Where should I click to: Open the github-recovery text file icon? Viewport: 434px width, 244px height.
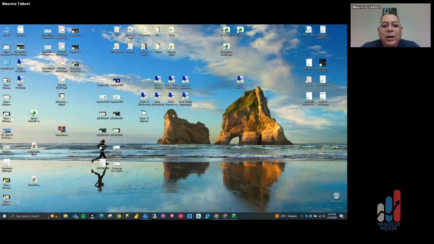point(309,64)
